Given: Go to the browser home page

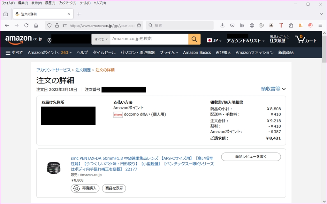Looking at the screenshot, I should click(x=36, y=26).
